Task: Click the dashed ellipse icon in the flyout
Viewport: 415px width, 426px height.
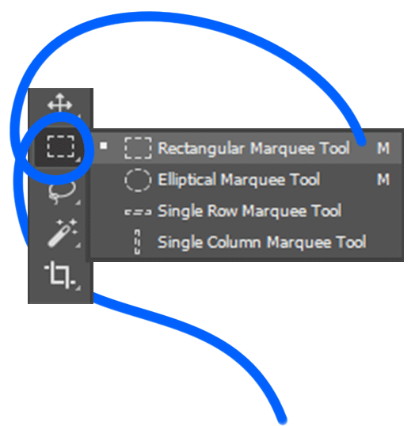Action: (x=138, y=180)
